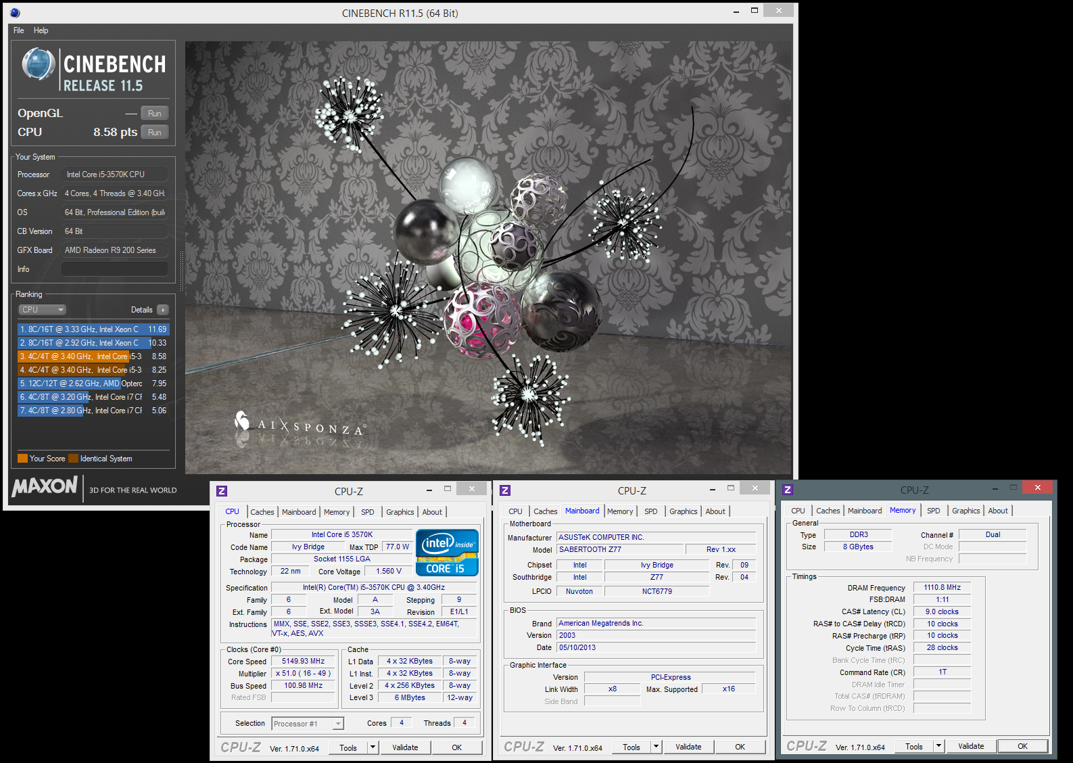1073x763 pixels.
Task: Click OK in first CPU-Z window
Action: pyautogui.click(x=456, y=747)
